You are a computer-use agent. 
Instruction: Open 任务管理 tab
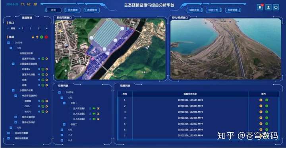(73, 10)
